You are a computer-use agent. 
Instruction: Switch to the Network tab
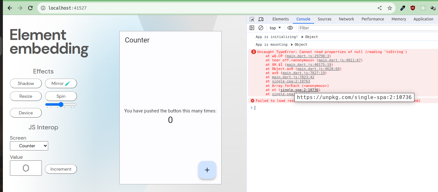346,19
